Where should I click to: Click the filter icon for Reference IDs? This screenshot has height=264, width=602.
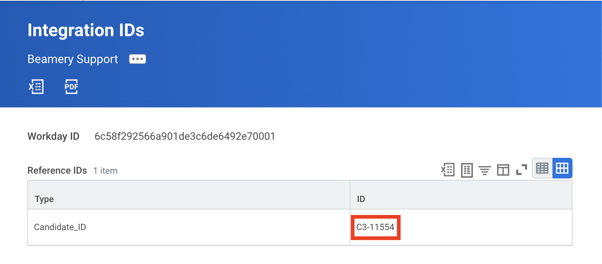tap(485, 170)
